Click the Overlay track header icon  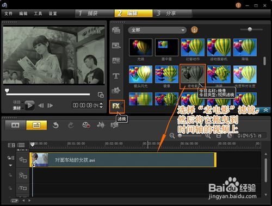pyautogui.click(x=23, y=176)
